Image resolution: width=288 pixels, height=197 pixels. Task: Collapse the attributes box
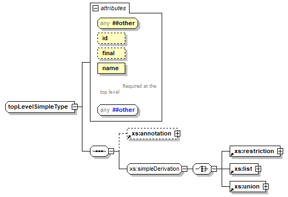tap(95, 8)
